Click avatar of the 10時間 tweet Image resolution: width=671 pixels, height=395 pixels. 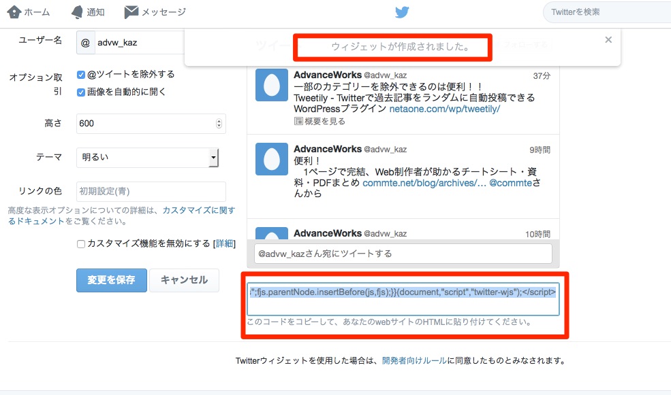tap(272, 233)
